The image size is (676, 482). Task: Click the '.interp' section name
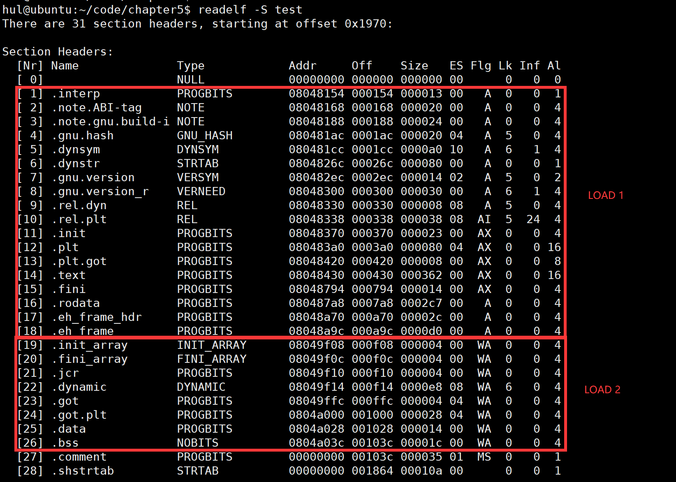pyautogui.click(x=76, y=94)
